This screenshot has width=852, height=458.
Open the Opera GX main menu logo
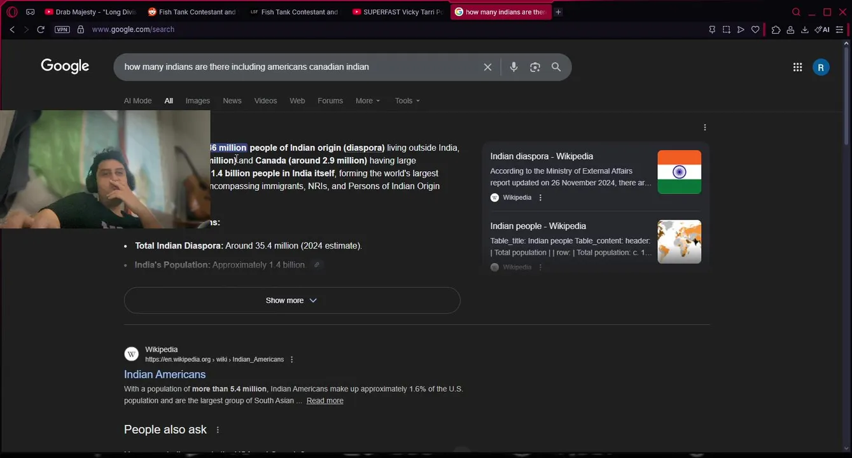coord(12,12)
